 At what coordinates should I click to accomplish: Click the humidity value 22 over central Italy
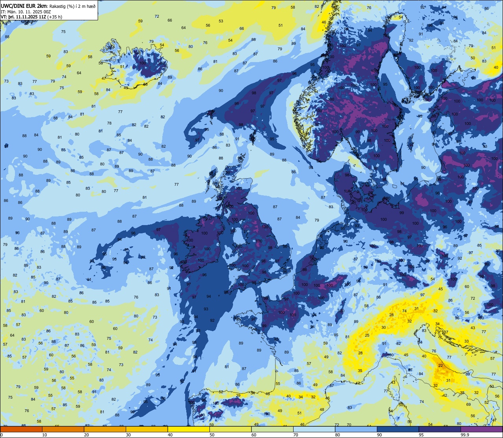pyautogui.click(x=441, y=366)
